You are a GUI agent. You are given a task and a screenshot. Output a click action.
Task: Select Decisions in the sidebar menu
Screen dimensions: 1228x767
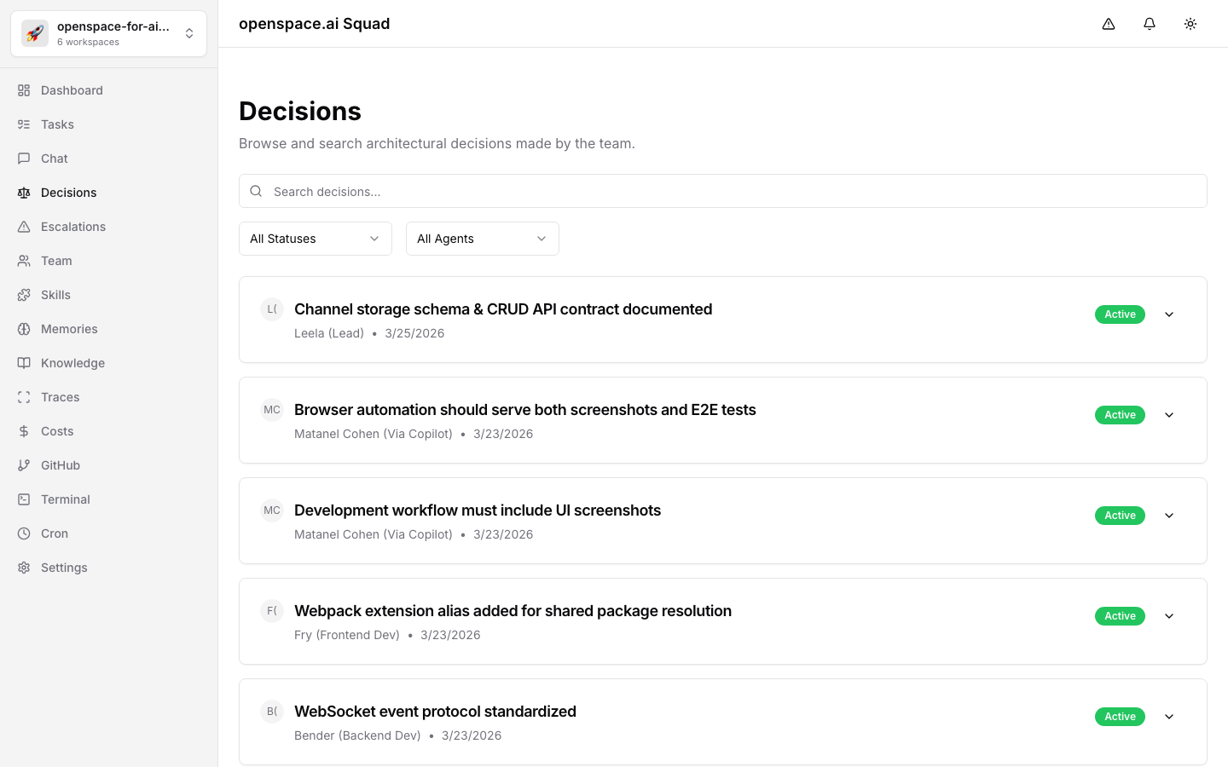tap(68, 193)
